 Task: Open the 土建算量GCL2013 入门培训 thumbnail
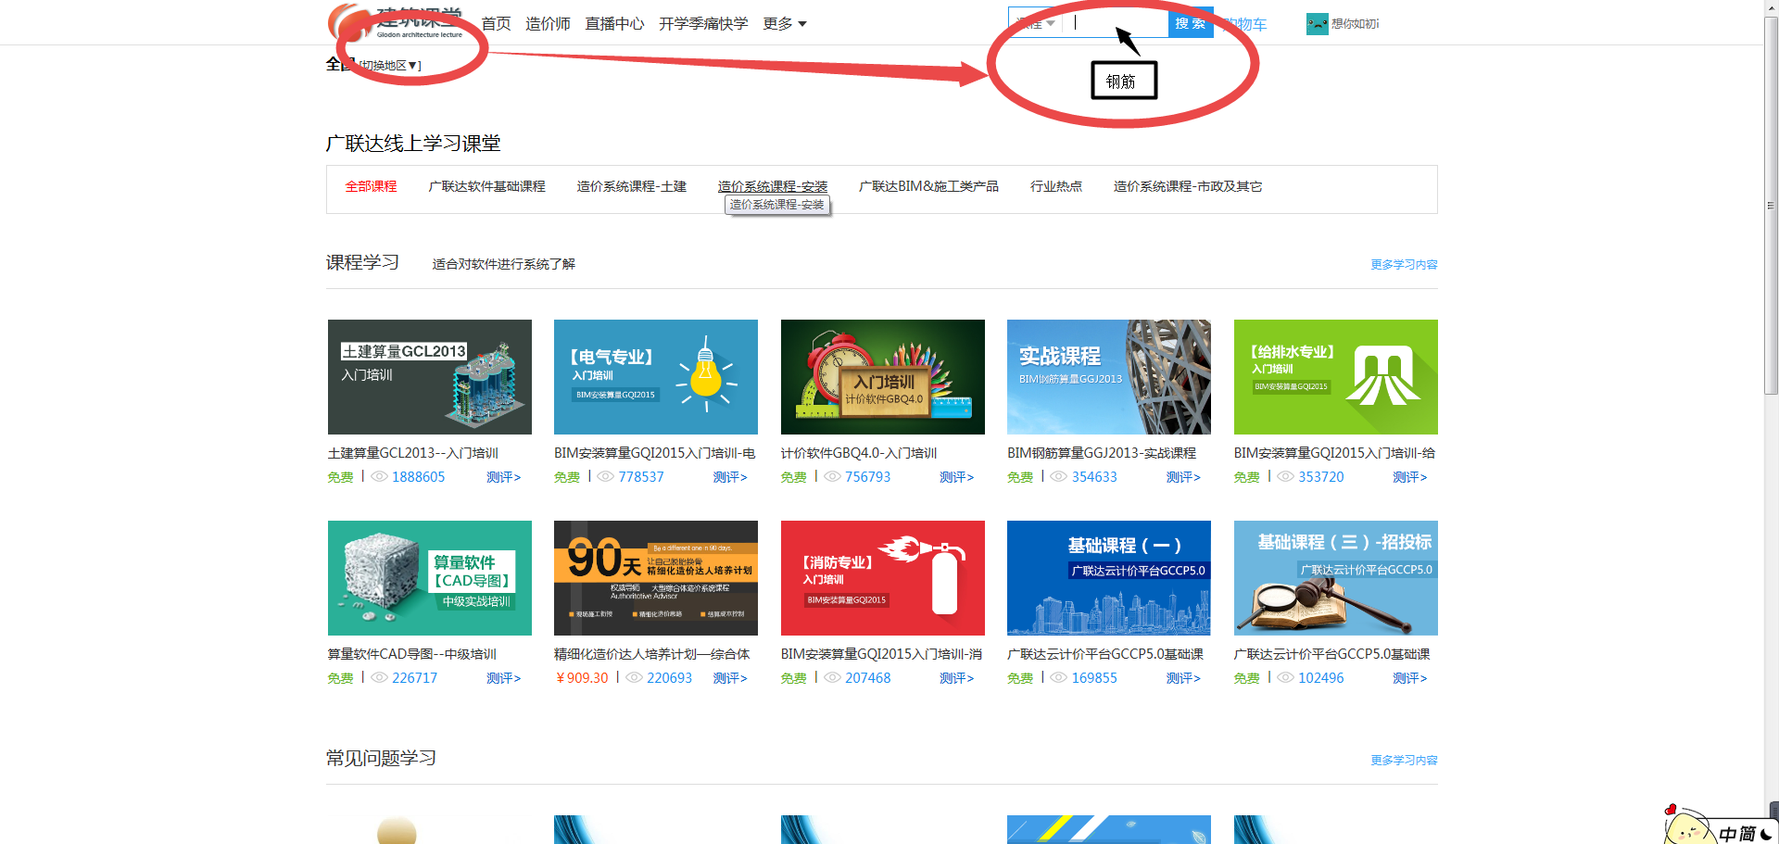[x=430, y=377]
